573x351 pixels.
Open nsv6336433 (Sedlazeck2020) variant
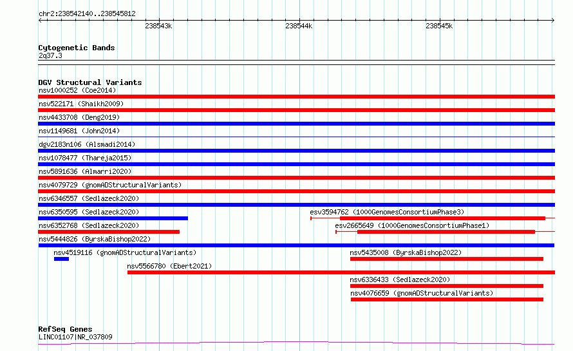click(400, 280)
